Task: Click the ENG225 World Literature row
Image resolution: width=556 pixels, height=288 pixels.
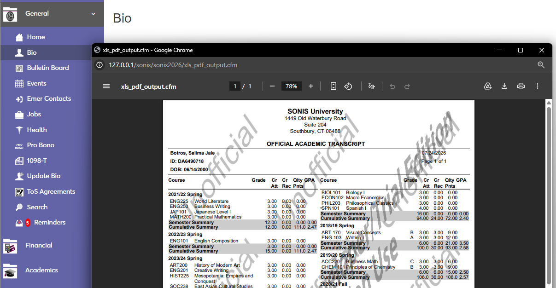Action: tap(237, 201)
